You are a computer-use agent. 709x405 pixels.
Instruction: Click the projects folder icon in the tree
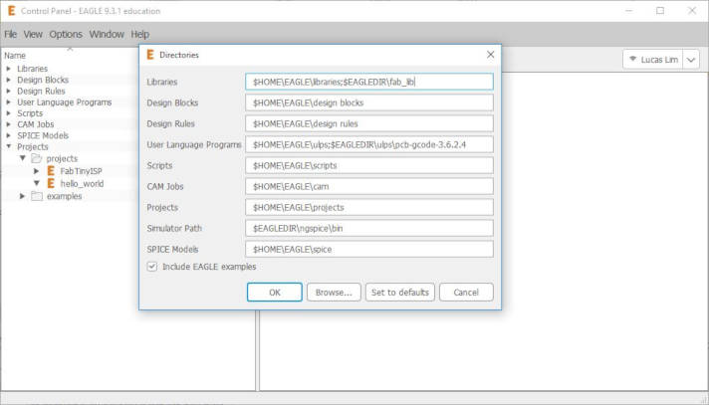[x=36, y=158]
